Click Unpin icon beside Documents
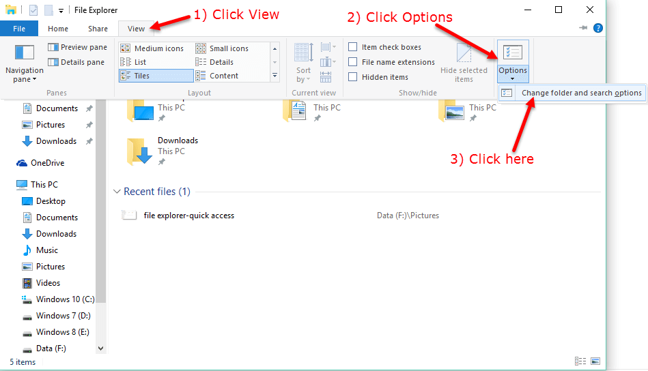 pyautogui.click(x=89, y=108)
